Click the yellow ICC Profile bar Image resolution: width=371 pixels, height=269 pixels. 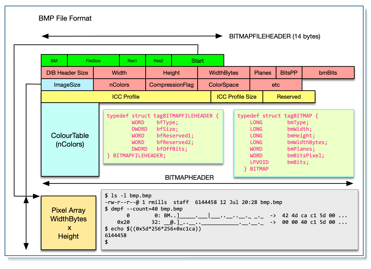point(126,97)
